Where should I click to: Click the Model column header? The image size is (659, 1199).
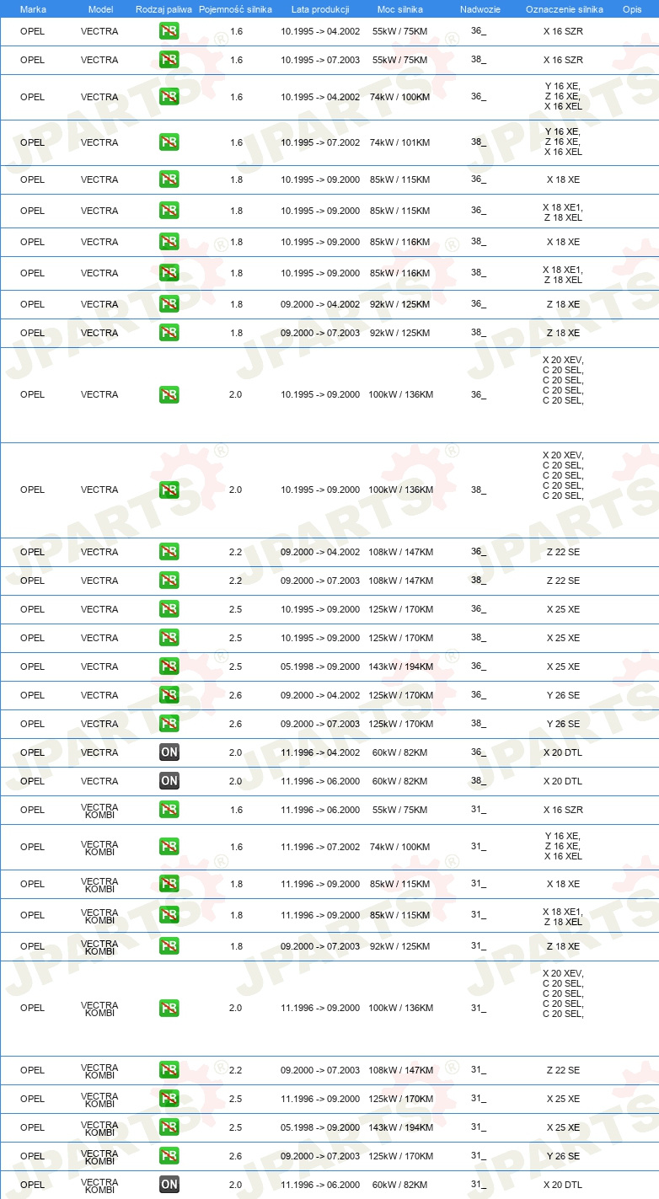(100, 9)
